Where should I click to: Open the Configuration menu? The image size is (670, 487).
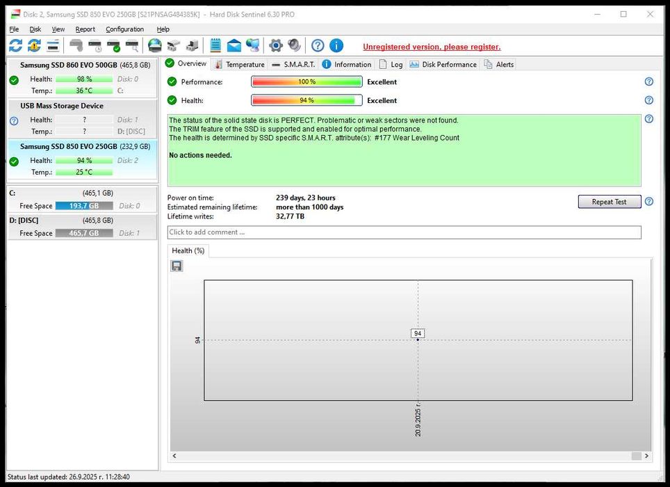[124, 29]
